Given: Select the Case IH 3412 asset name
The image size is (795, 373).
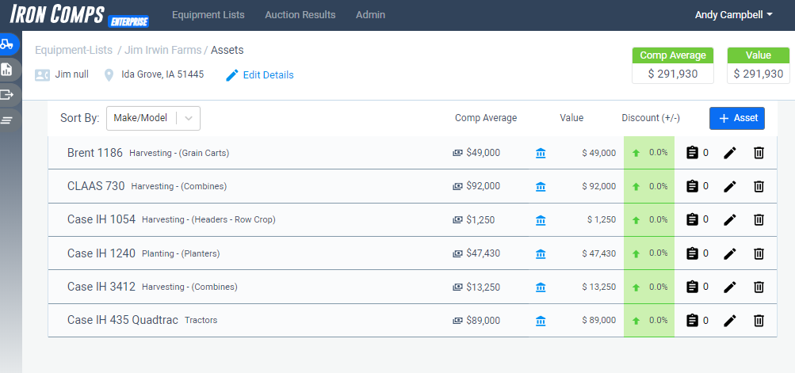Looking at the screenshot, I should pyautogui.click(x=101, y=287).
